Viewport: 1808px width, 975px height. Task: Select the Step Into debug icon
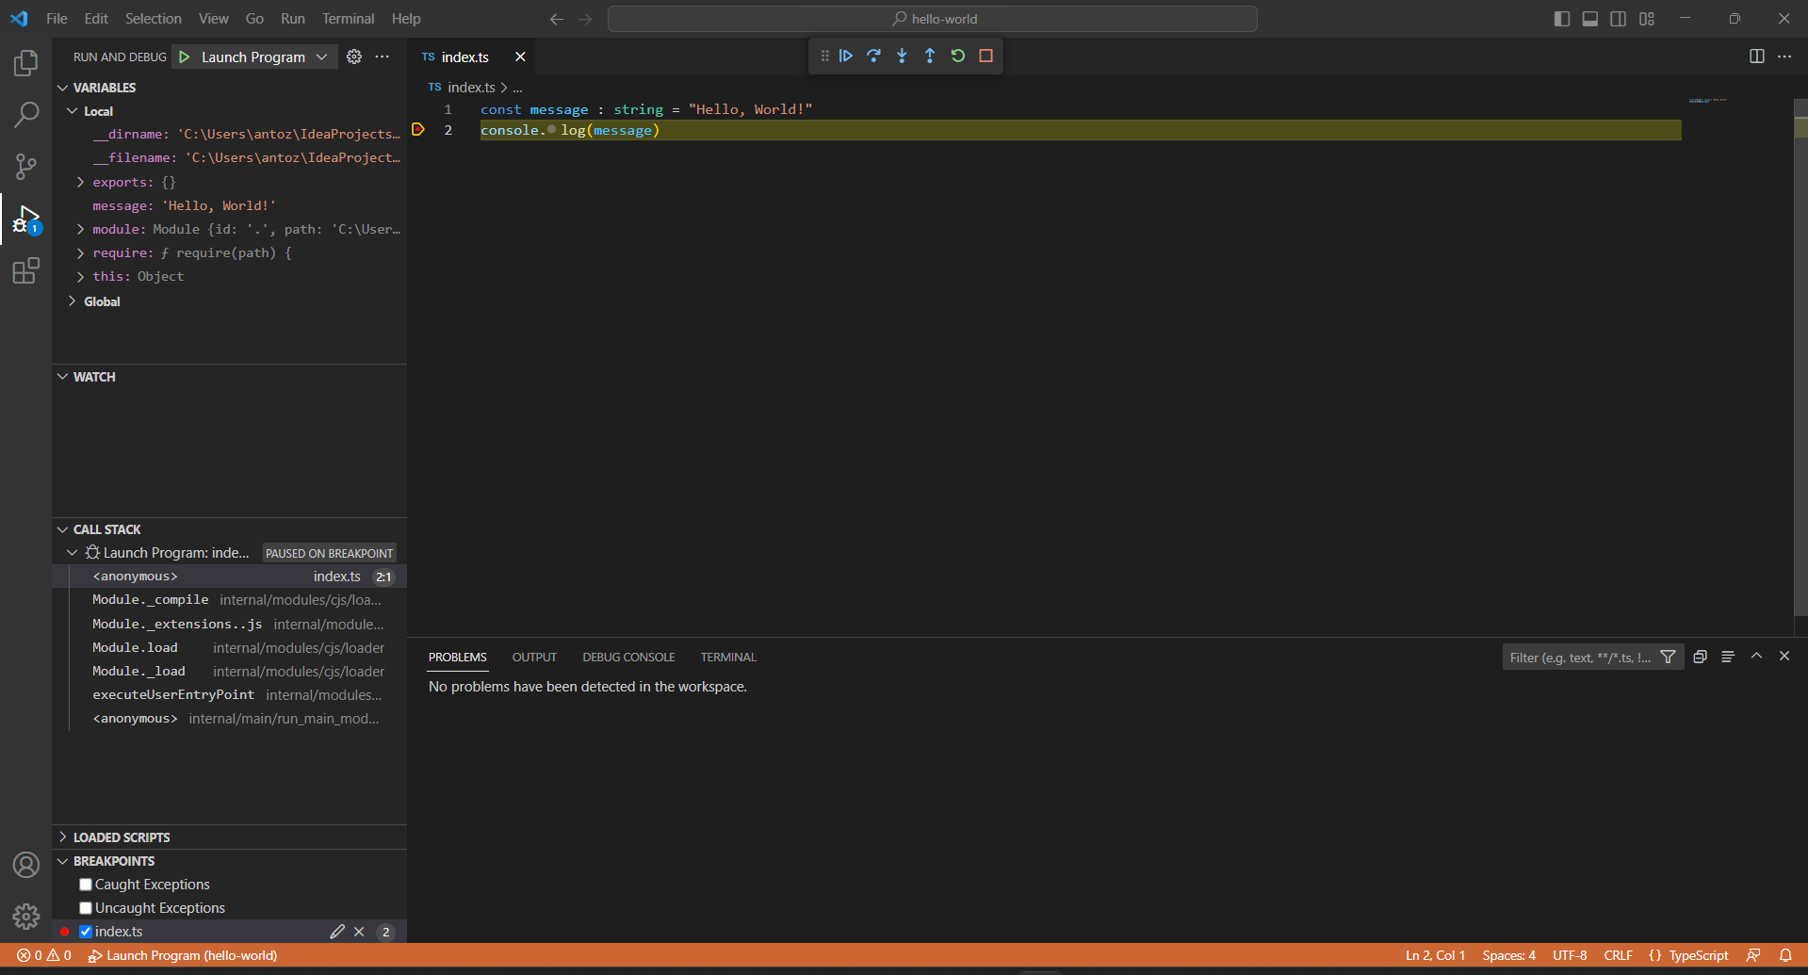(x=902, y=56)
